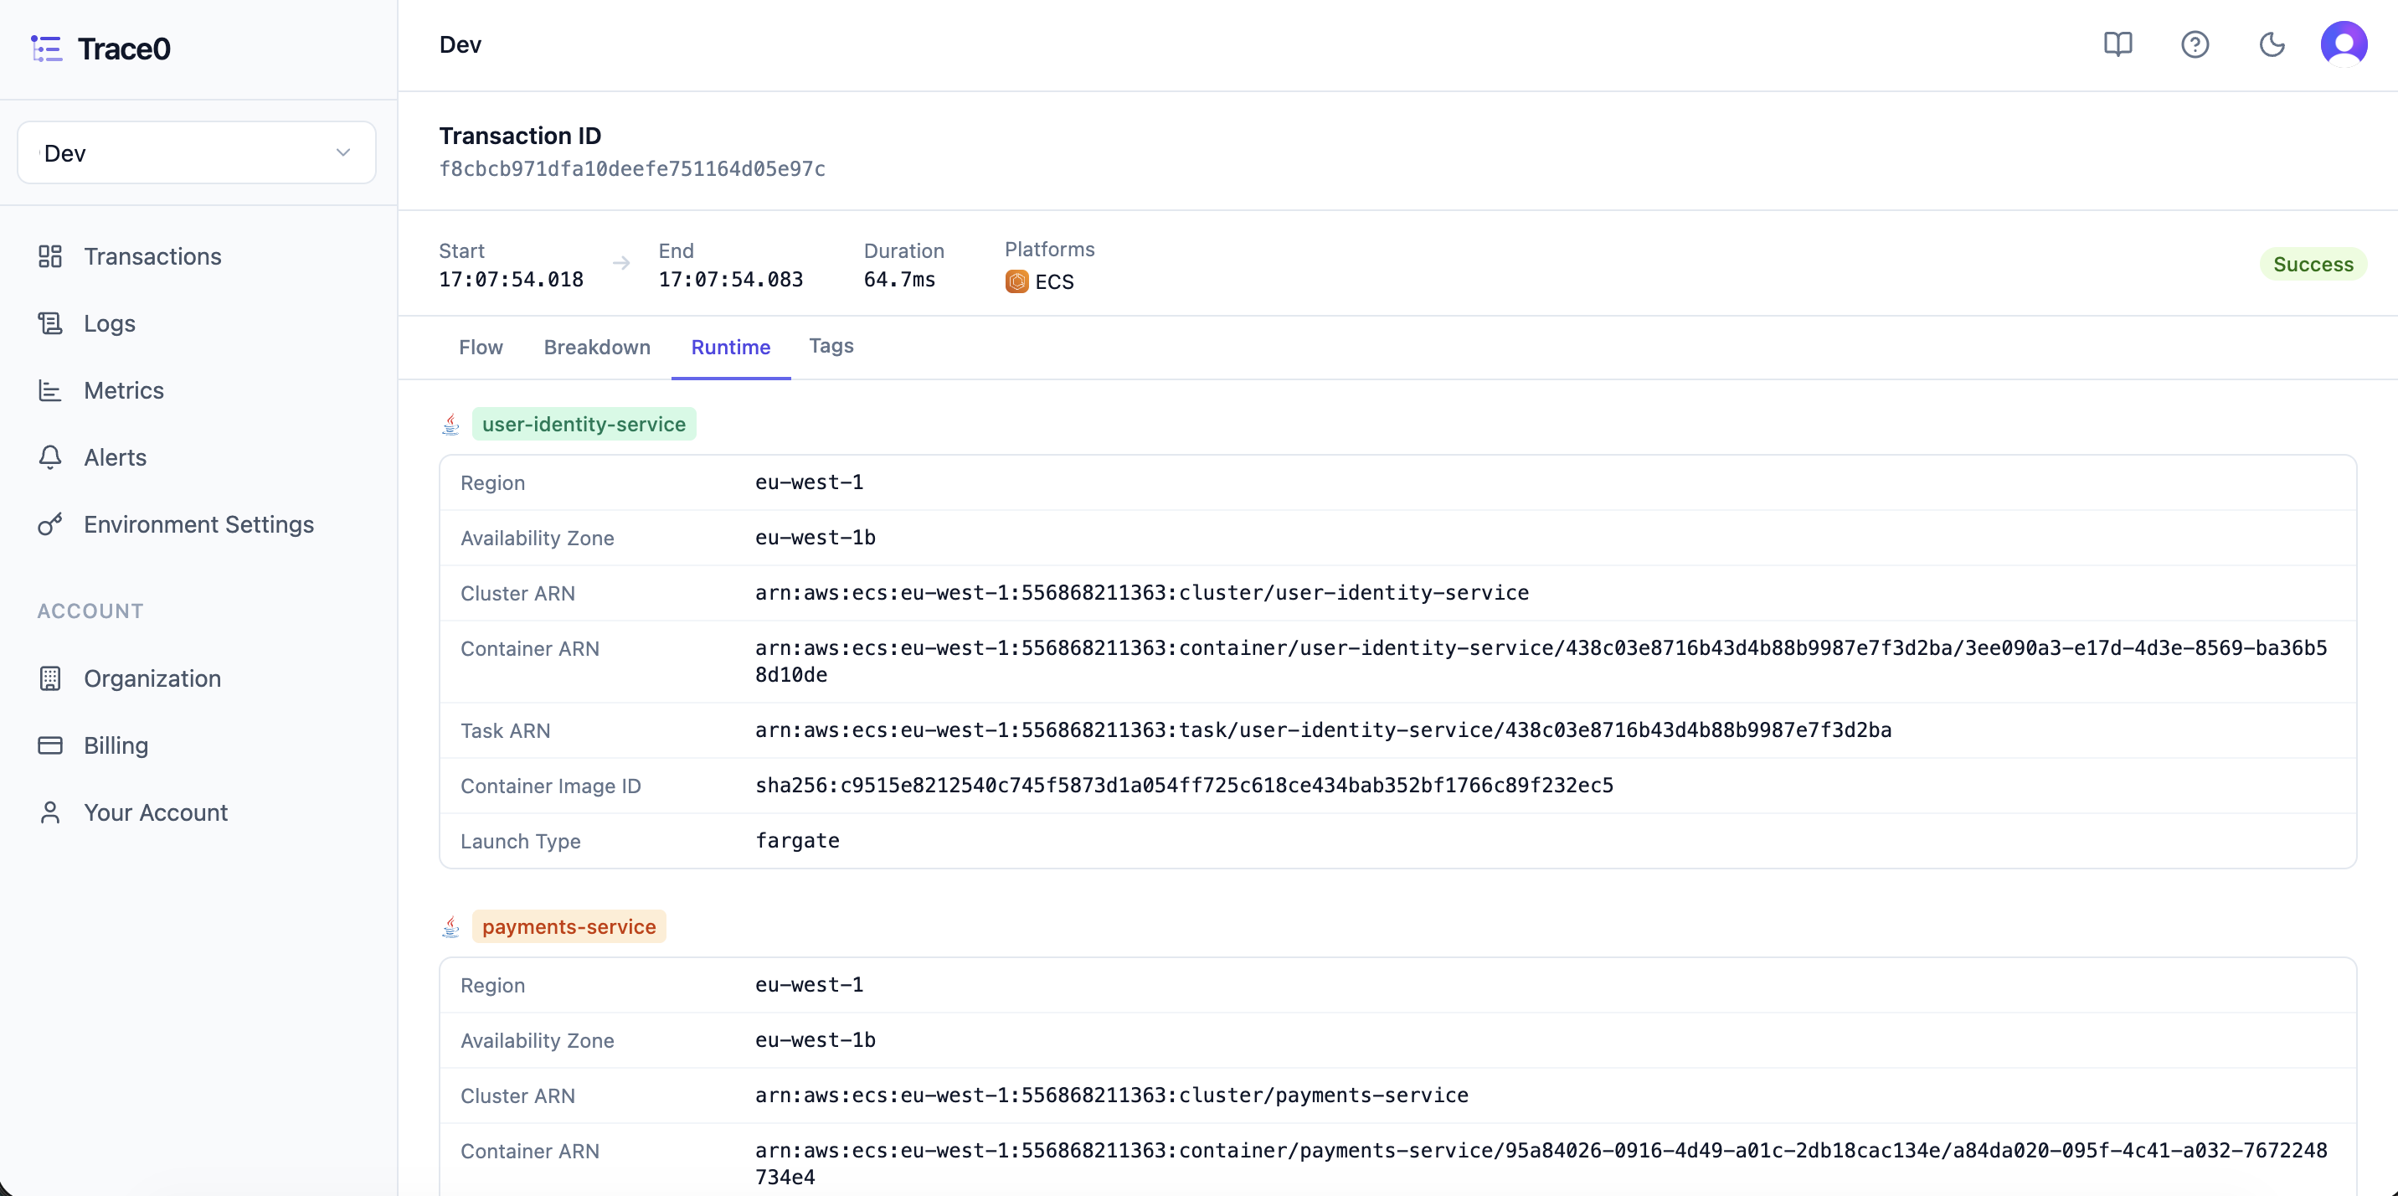Navigate to Metrics

tap(124, 390)
